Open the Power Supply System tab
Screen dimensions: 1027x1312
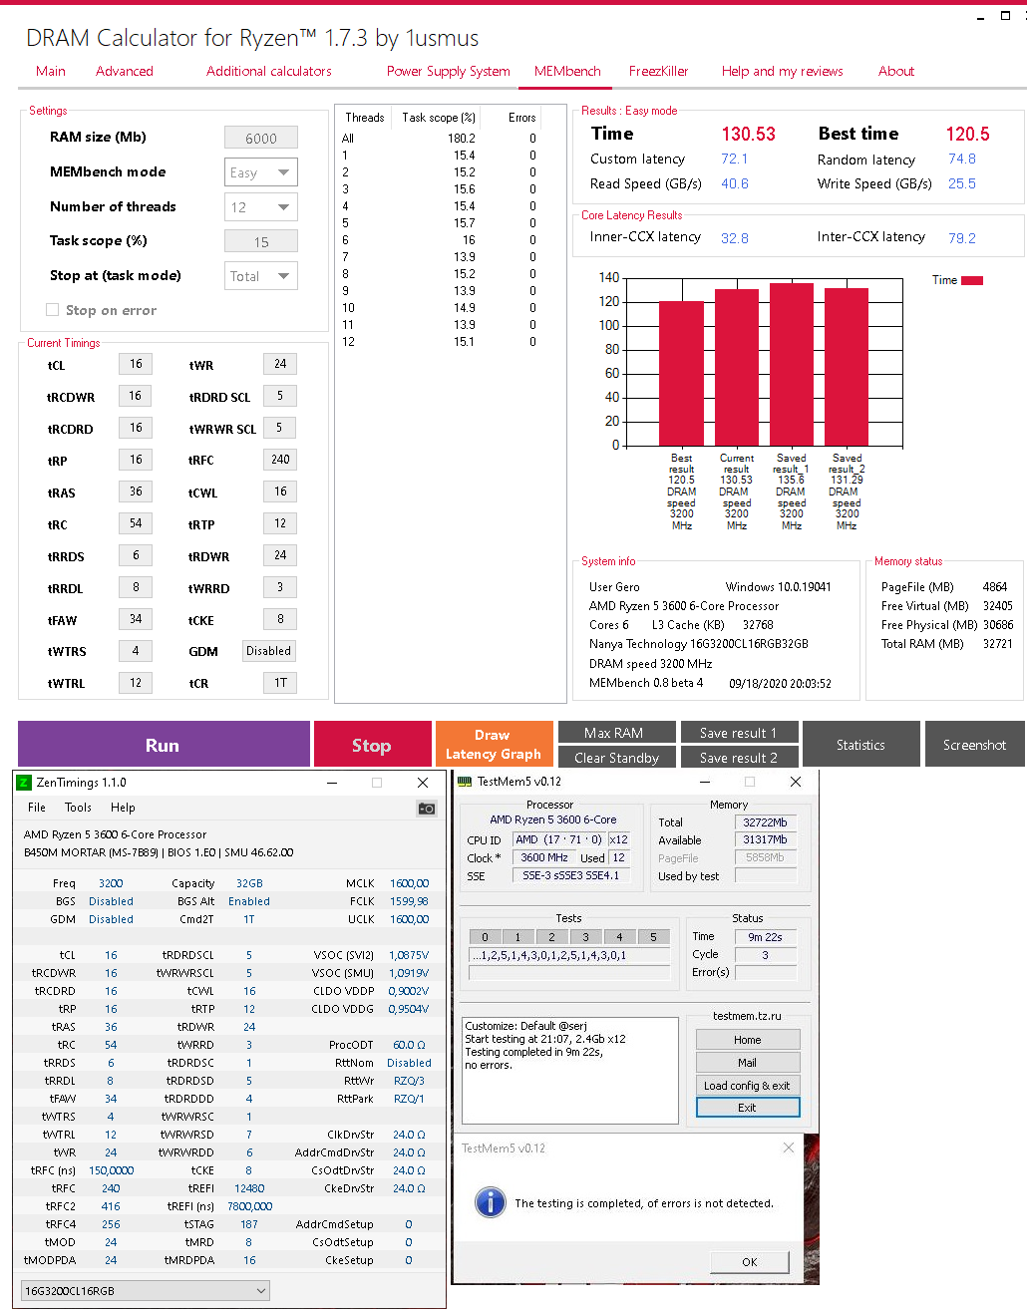coord(448,71)
